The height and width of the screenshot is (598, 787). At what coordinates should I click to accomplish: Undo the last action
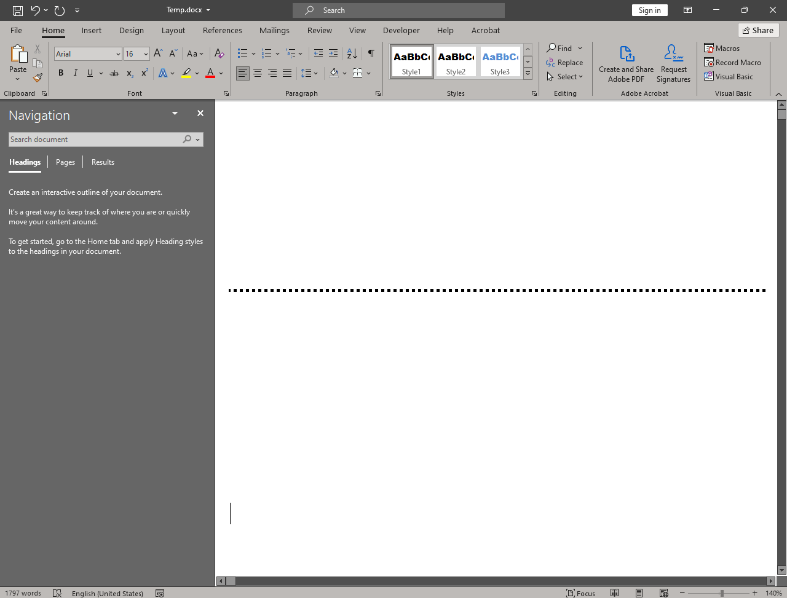36,10
